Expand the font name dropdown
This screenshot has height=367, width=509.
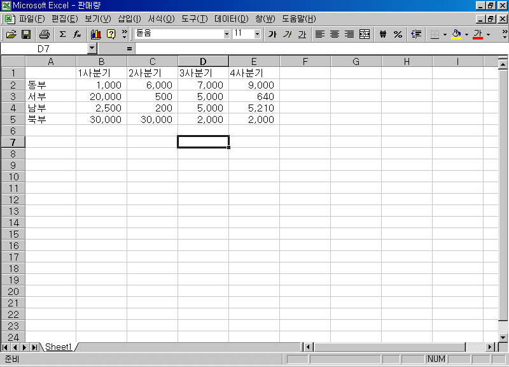(227, 34)
